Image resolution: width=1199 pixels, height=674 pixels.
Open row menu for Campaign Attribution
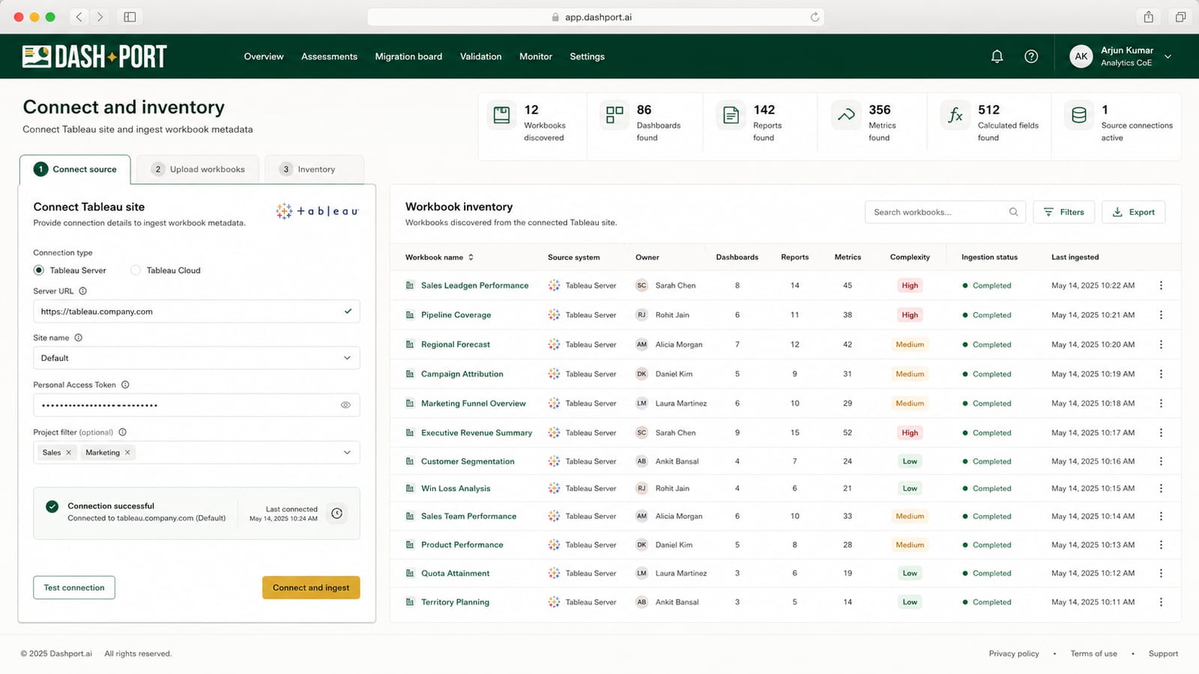pyautogui.click(x=1161, y=374)
